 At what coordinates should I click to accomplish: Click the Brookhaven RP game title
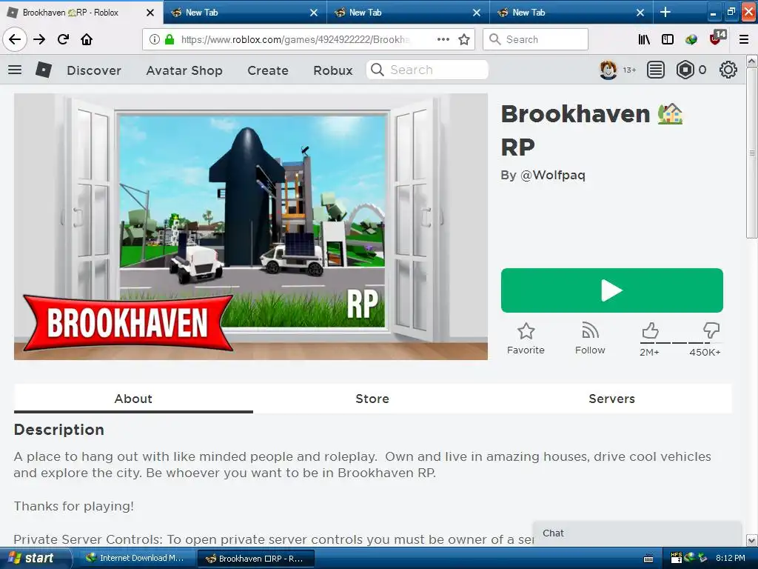(x=591, y=130)
